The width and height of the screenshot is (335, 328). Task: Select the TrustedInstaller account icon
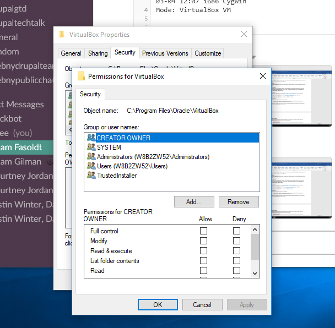91,175
